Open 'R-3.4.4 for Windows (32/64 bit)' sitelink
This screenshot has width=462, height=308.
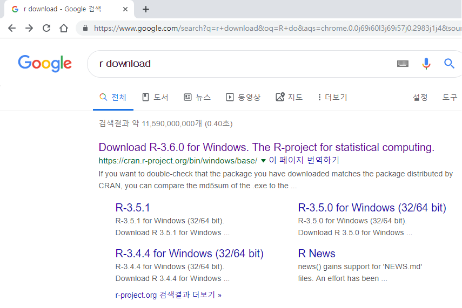pos(190,254)
